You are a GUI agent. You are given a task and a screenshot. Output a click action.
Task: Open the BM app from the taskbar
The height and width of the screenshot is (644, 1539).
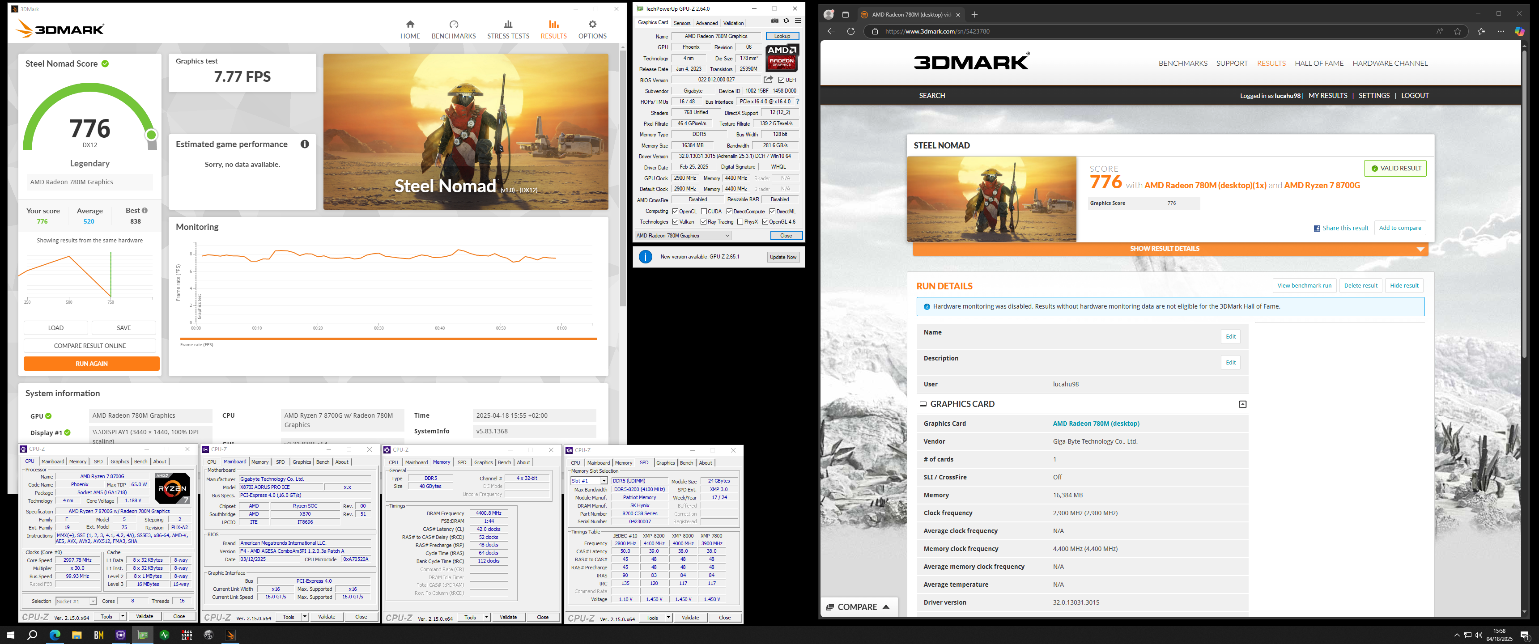[98, 635]
